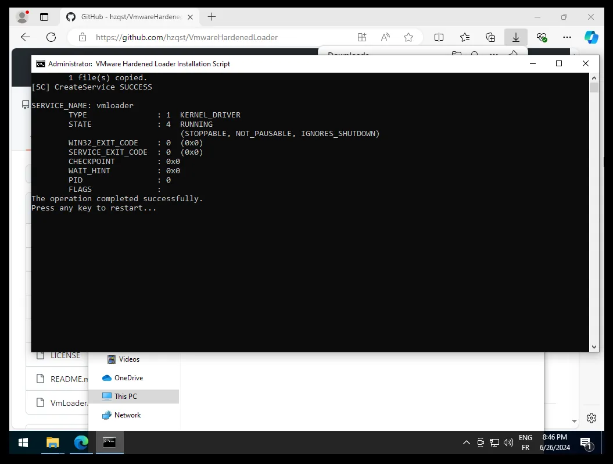Refresh the GitHub page
Viewport: 613px width, 464px height.
(51, 37)
